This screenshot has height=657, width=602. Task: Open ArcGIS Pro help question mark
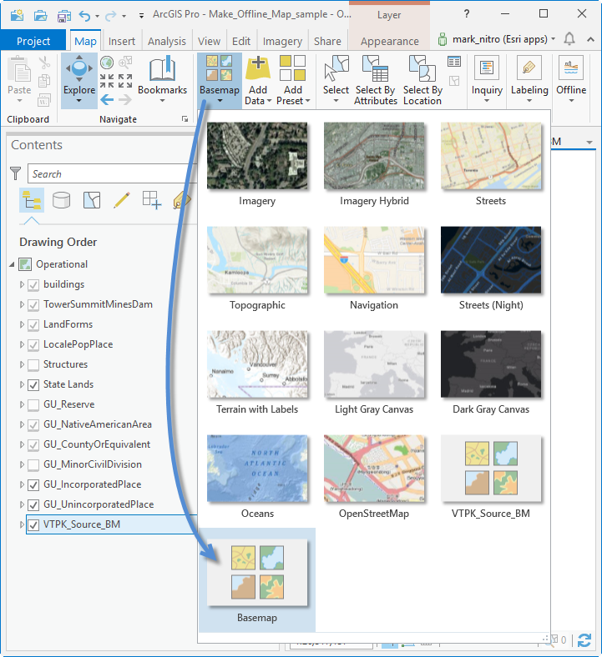pyautogui.click(x=467, y=14)
